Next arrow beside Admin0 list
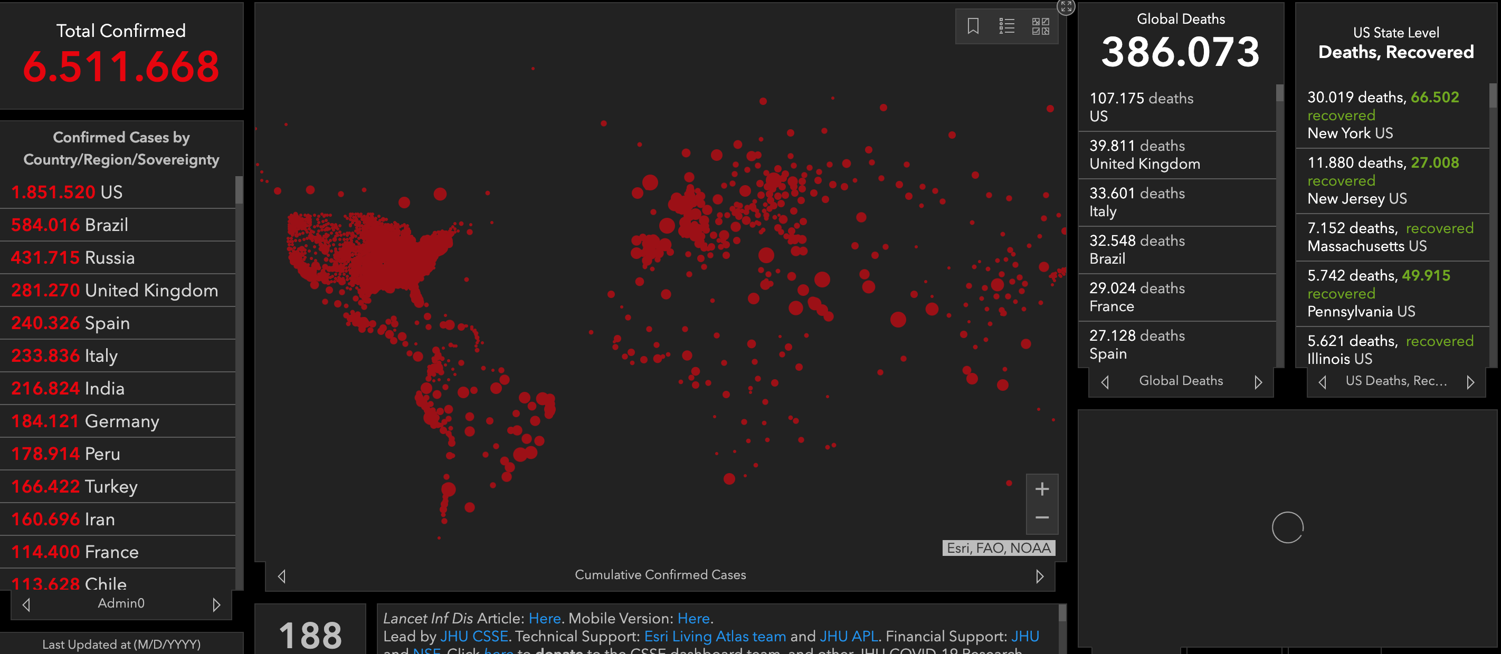Screen dimensions: 1501x654 (216, 604)
